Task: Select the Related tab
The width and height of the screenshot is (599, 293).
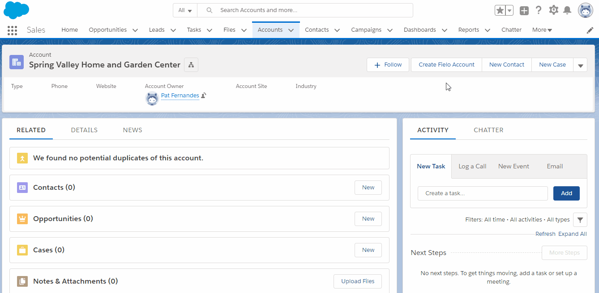Action: point(31,130)
